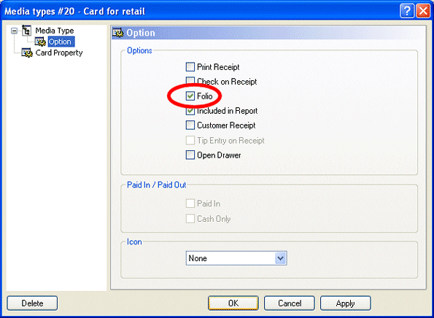
Task: Uncheck the Folio checkbox
Action: click(x=190, y=96)
